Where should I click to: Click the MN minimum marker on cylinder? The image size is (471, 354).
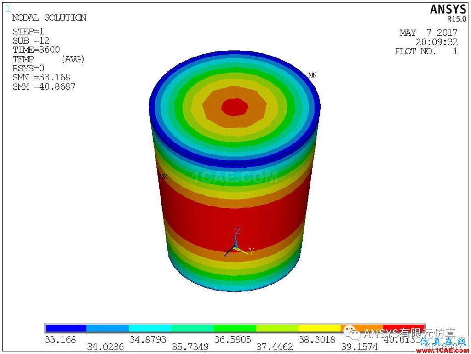point(312,75)
